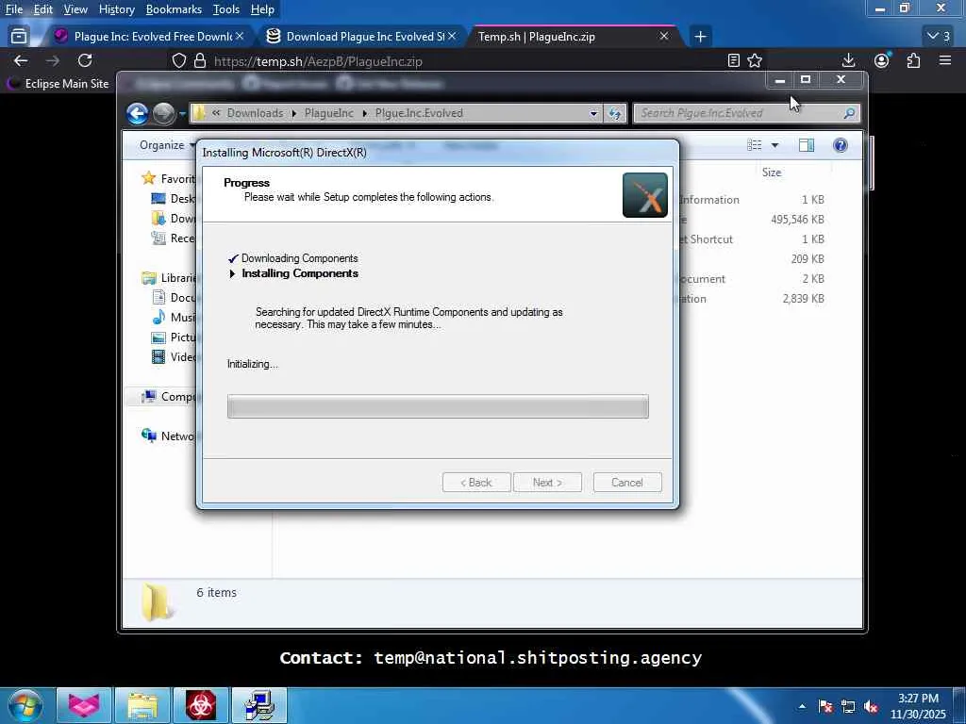
Task: Open the extensions puzzle icon
Action: pyautogui.click(x=913, y=60)
